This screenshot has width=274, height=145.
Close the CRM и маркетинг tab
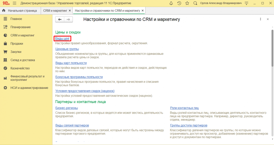(70, 11)
